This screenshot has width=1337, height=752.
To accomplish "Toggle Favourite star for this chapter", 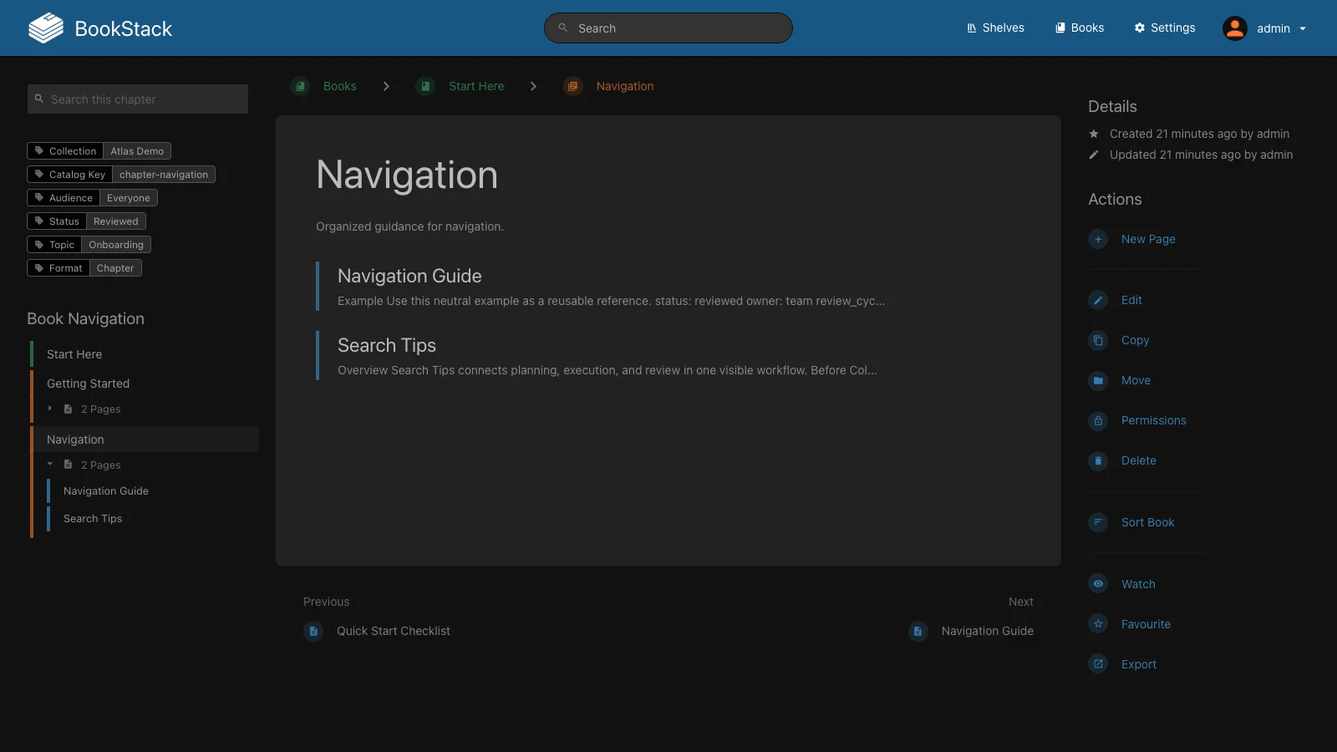I will point(1098,624).
